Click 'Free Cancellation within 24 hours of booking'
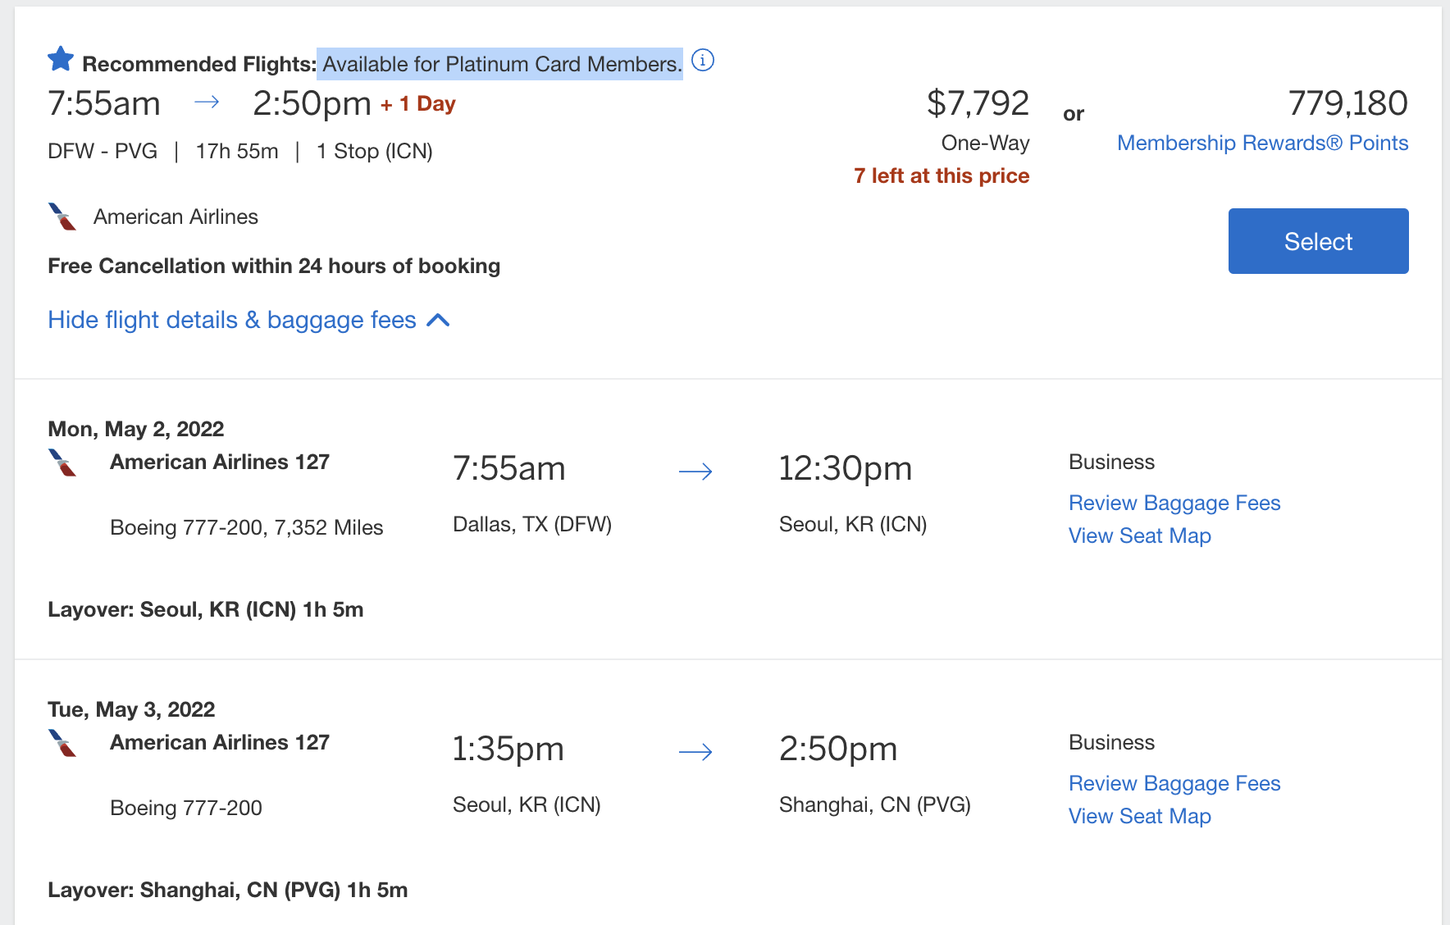 (x=274, y=266)
